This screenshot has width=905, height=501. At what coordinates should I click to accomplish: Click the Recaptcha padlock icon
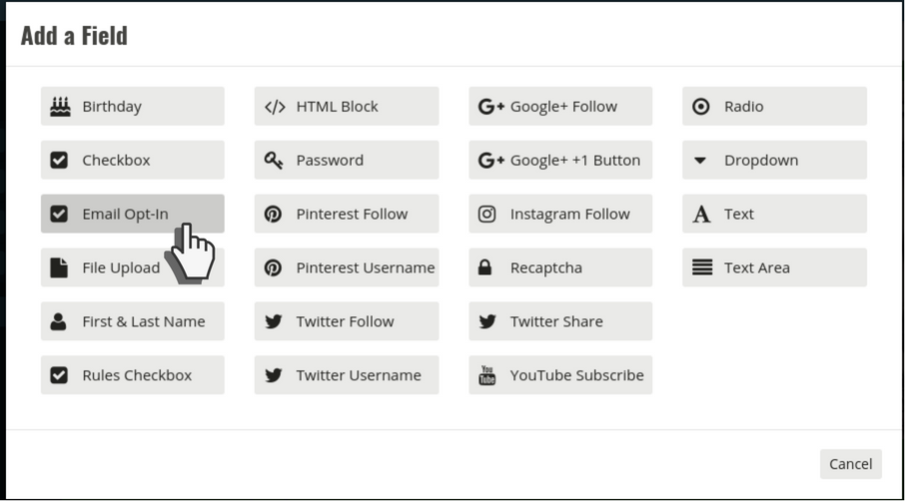click(x=486, y=267)
